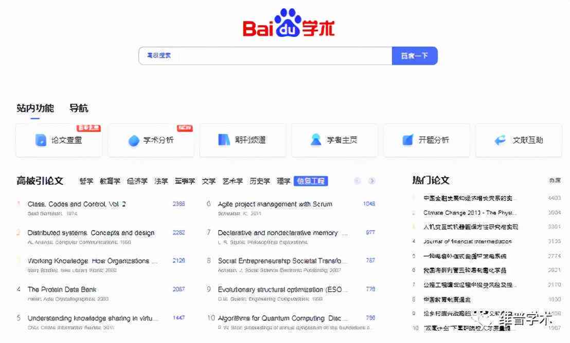Open the first-ranked hot paper title
This screenshot has width=570, height=343.
(470, 198)
